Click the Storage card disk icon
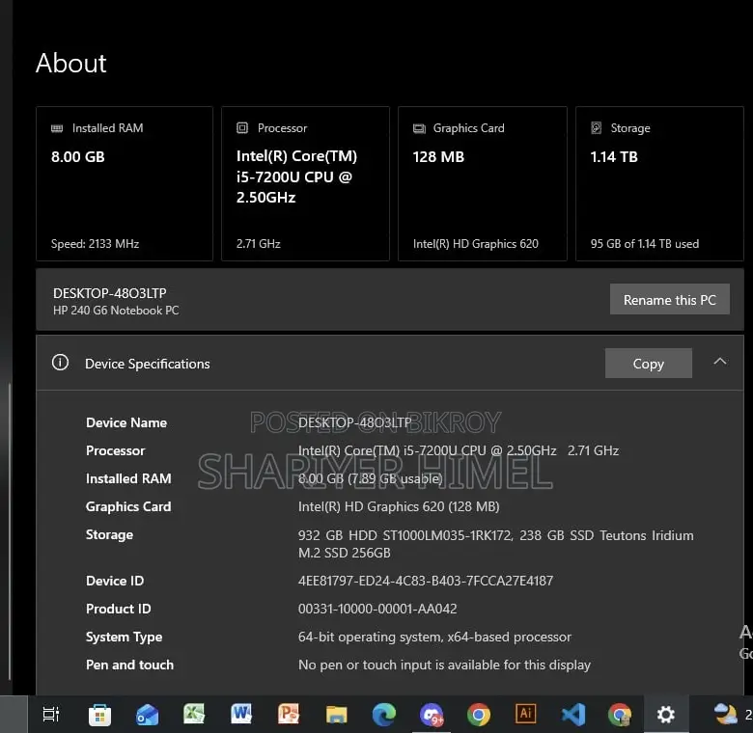Image resolution: width=753 pixels, height=733 pixels. pos(596,127)
